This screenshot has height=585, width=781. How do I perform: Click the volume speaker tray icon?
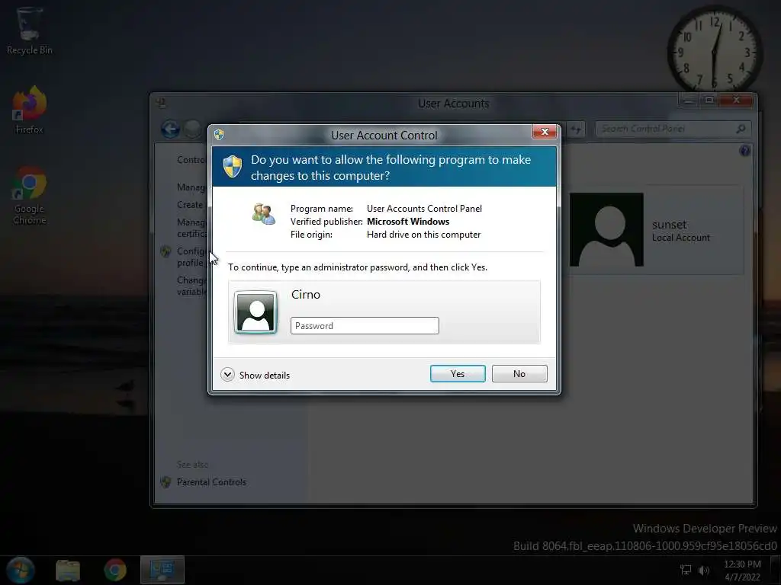703,570
